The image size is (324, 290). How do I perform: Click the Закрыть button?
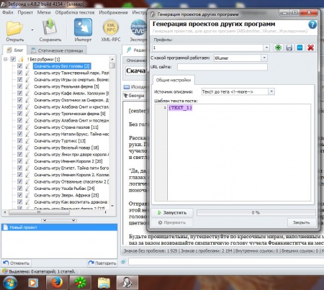302,222
